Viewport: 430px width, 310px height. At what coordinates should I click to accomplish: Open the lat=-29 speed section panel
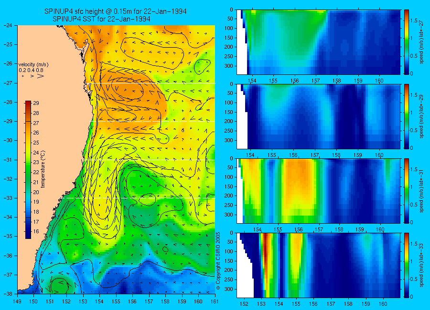[x=318, y=116]
